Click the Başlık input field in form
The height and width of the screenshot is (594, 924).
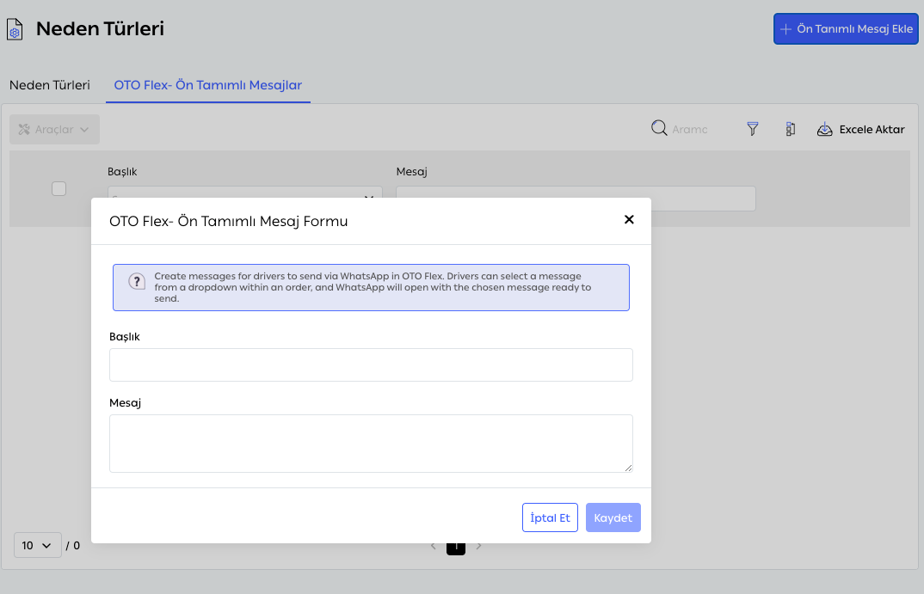click(x=371, y=364)
